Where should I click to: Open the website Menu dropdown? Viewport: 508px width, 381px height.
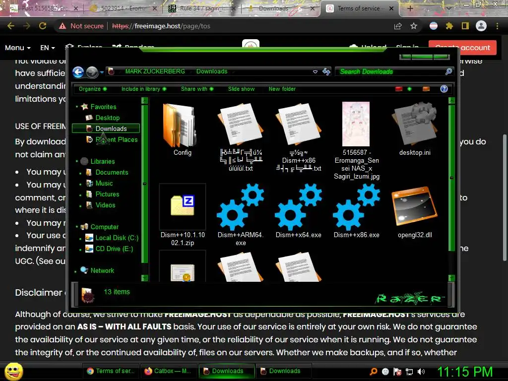[x=17, y=48]
